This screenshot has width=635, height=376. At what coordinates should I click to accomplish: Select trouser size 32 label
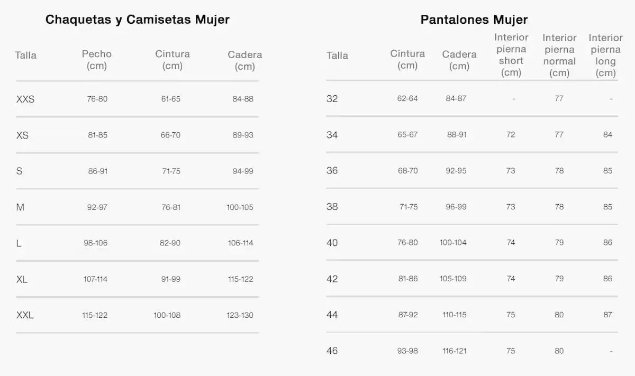click(332, 98)
